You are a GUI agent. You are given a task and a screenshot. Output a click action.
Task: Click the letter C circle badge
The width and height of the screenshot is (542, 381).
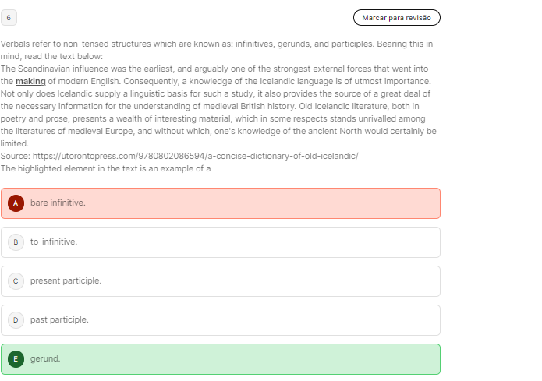(16, 281)
